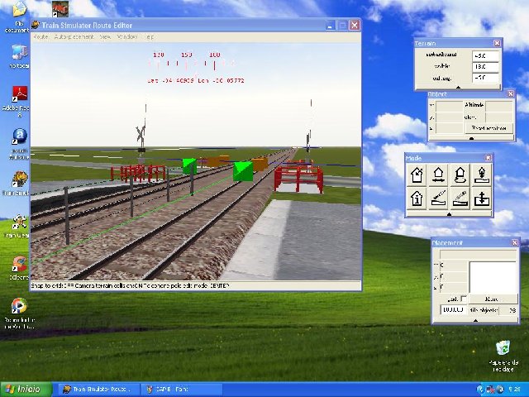Screen dimensions: 529x397
Task: Open the Windows Start menu
Action: (23, 389)
